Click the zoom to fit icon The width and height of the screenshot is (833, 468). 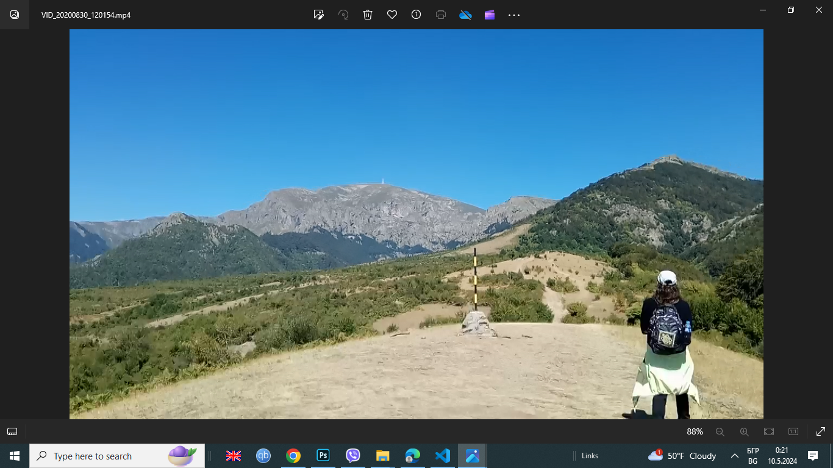click(x=769, y=431)
